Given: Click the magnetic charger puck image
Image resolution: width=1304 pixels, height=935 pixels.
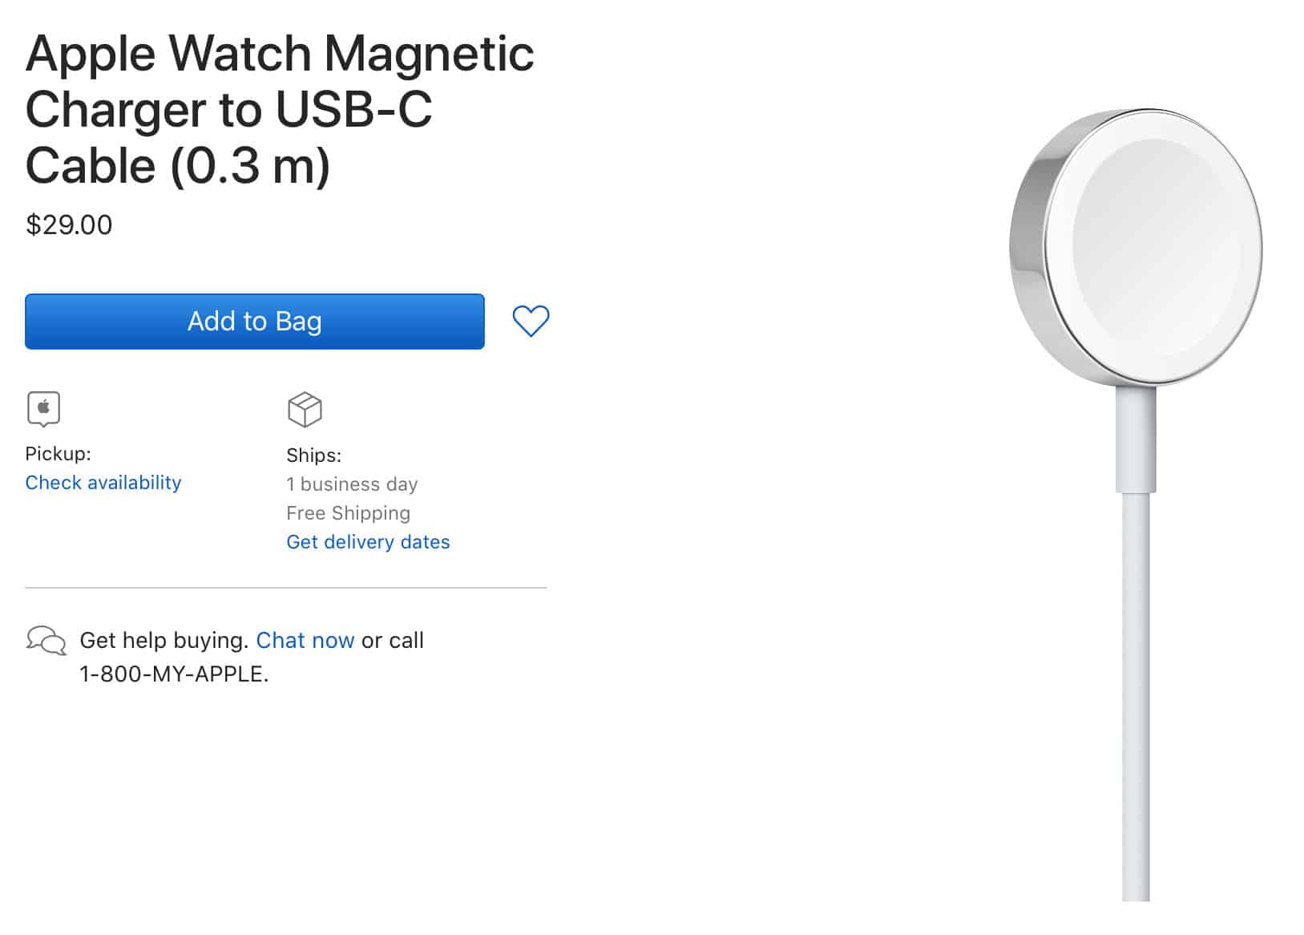Looking at the screenshot, I should 1136,248.
